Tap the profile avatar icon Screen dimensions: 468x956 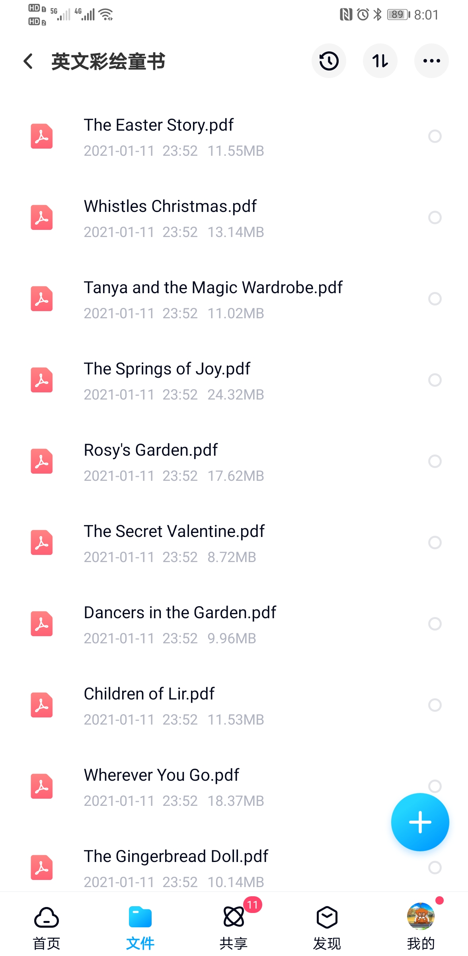click(421, 916)
